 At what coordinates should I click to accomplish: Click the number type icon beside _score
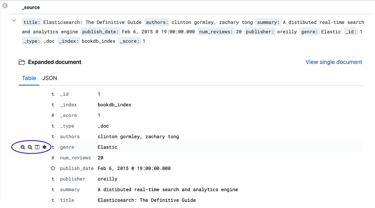(x=53, y=116)
